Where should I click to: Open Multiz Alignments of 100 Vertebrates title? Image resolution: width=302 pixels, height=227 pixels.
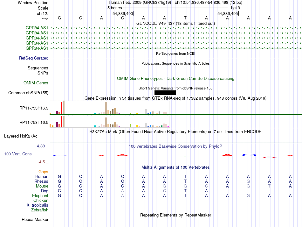(x=175, y=167)
